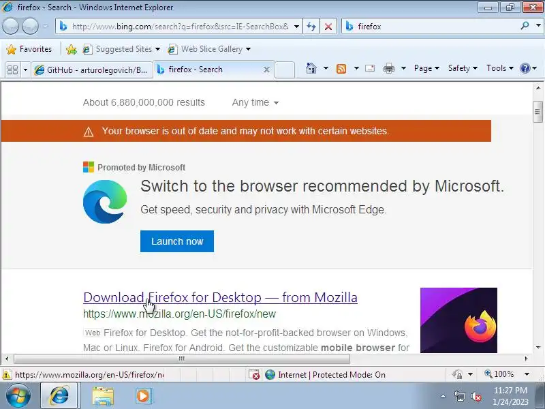Open a new blank tab

pyautogui.click(x=285, y=70)
